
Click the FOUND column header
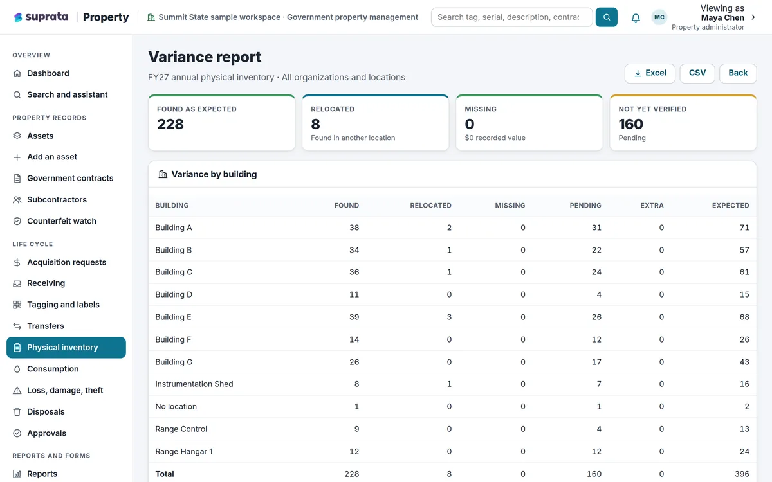347,206
